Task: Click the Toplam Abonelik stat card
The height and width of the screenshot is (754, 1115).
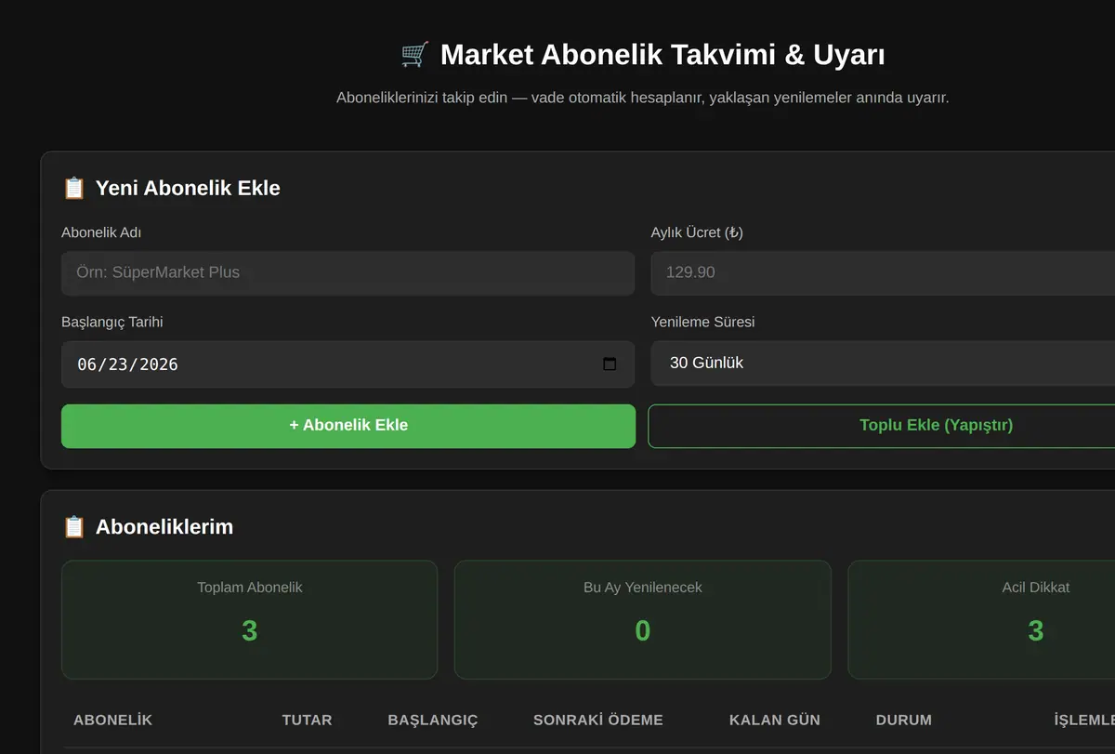Action: 249,619
